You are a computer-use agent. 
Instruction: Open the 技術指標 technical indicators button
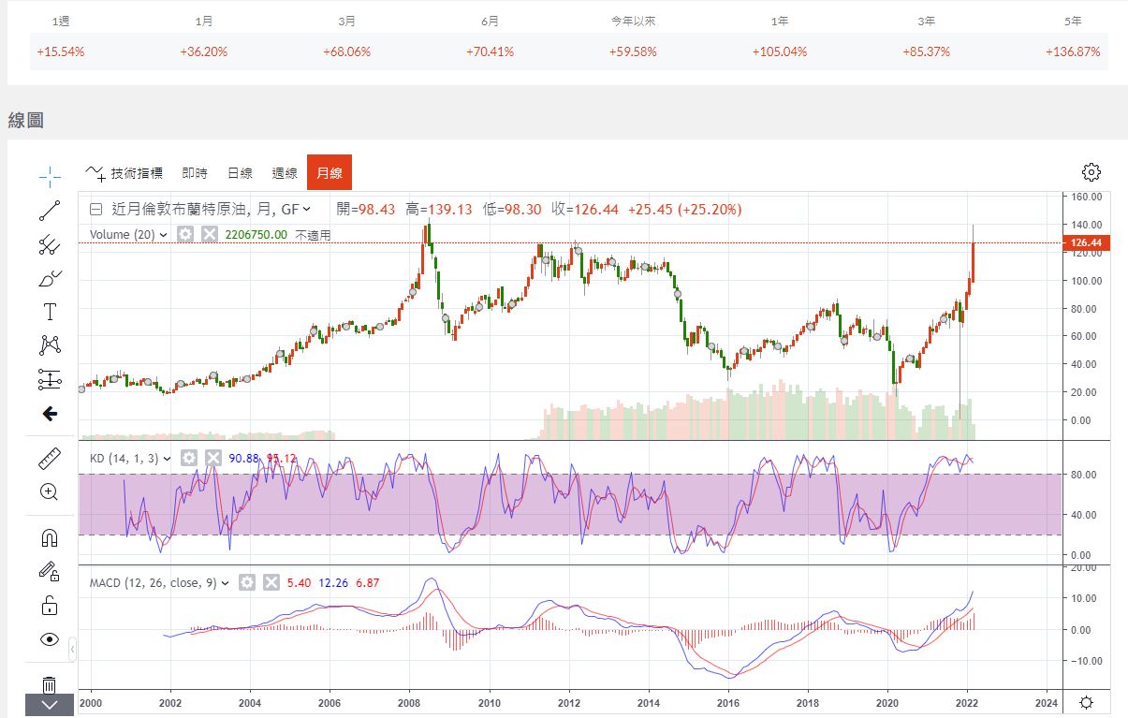point(125,173)
